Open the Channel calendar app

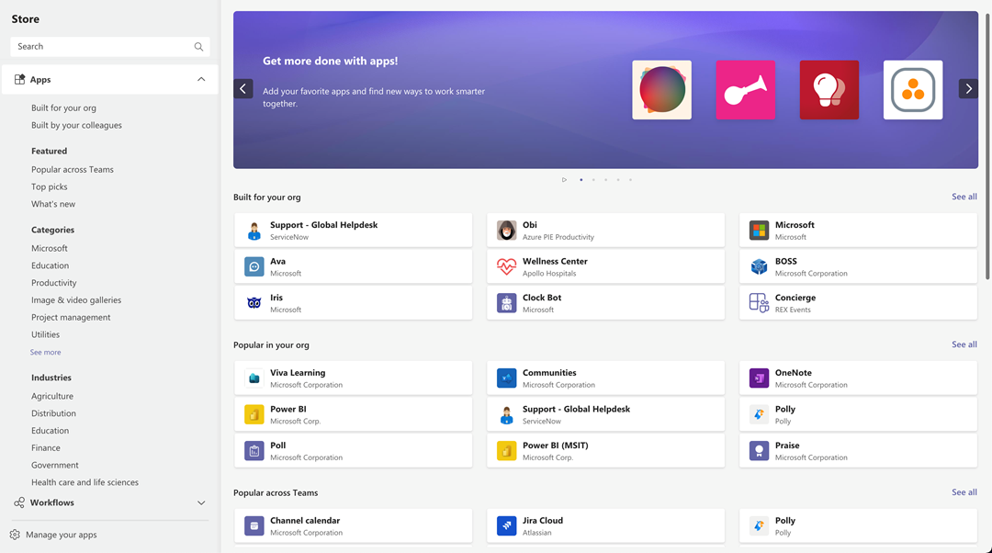tap(353, 525)
